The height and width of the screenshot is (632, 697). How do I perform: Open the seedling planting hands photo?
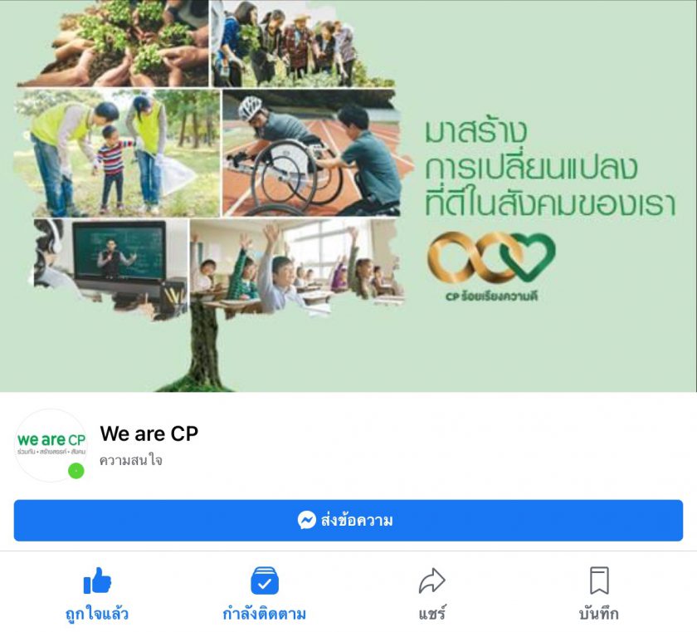coord(113,43)
